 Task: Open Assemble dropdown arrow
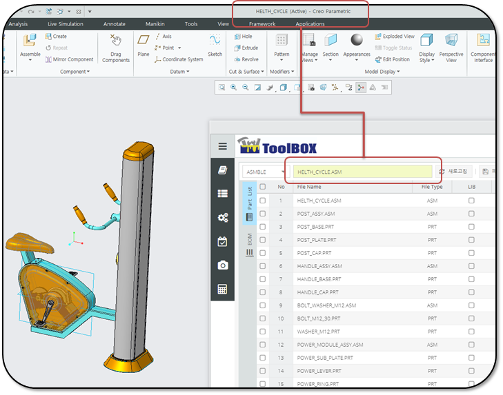pyautogui.click(x=30, y=60)
